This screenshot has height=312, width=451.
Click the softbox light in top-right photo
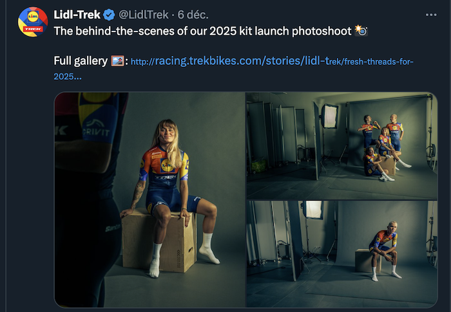tap(331, 116)
